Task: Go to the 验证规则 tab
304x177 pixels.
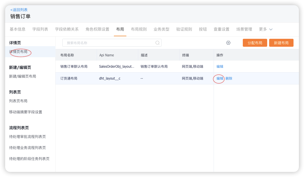Action: coord(184,29)
